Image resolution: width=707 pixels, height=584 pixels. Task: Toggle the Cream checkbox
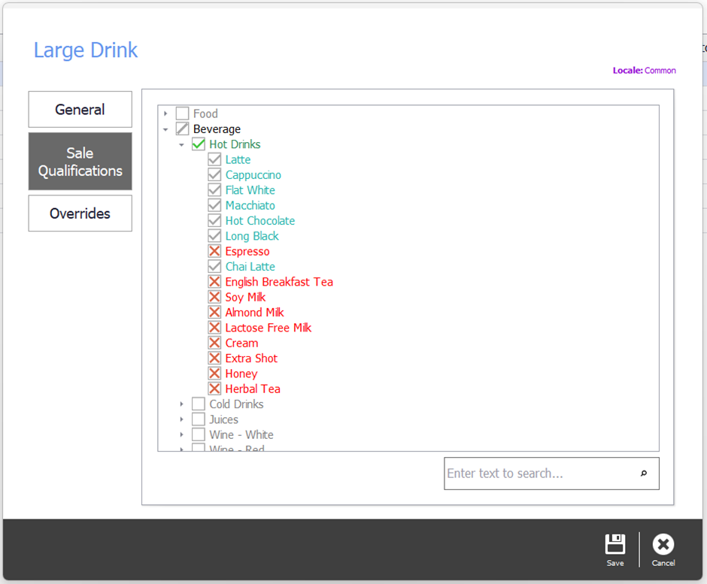pos(214,343)
